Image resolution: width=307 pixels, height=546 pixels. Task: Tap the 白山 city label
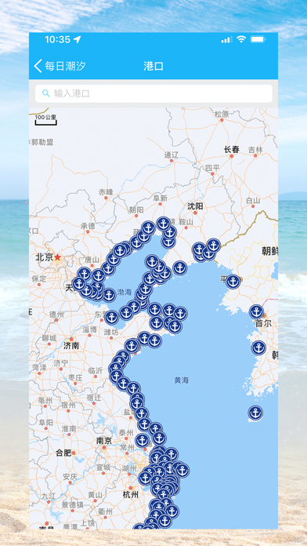pyautogui.click(x=253, y=201)
